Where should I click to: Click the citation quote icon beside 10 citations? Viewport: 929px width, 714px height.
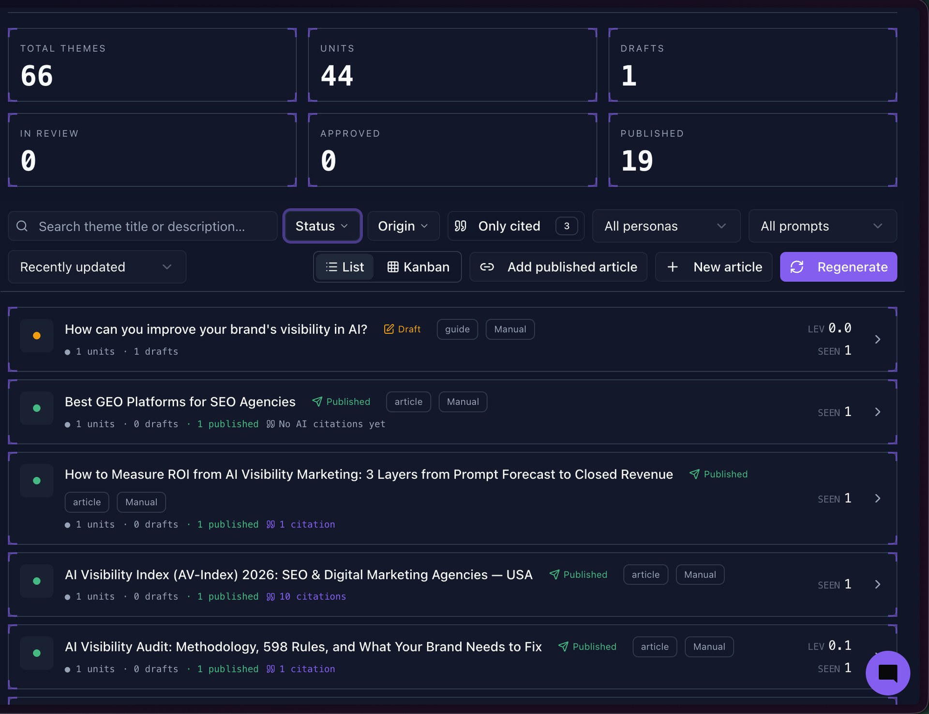pyautogui.click(x=271, y=596)
